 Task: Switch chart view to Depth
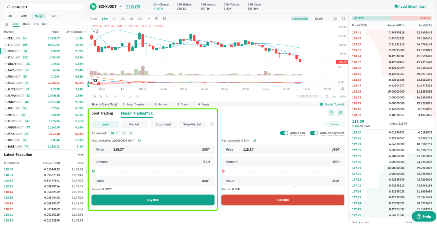[x=319, y=19]
